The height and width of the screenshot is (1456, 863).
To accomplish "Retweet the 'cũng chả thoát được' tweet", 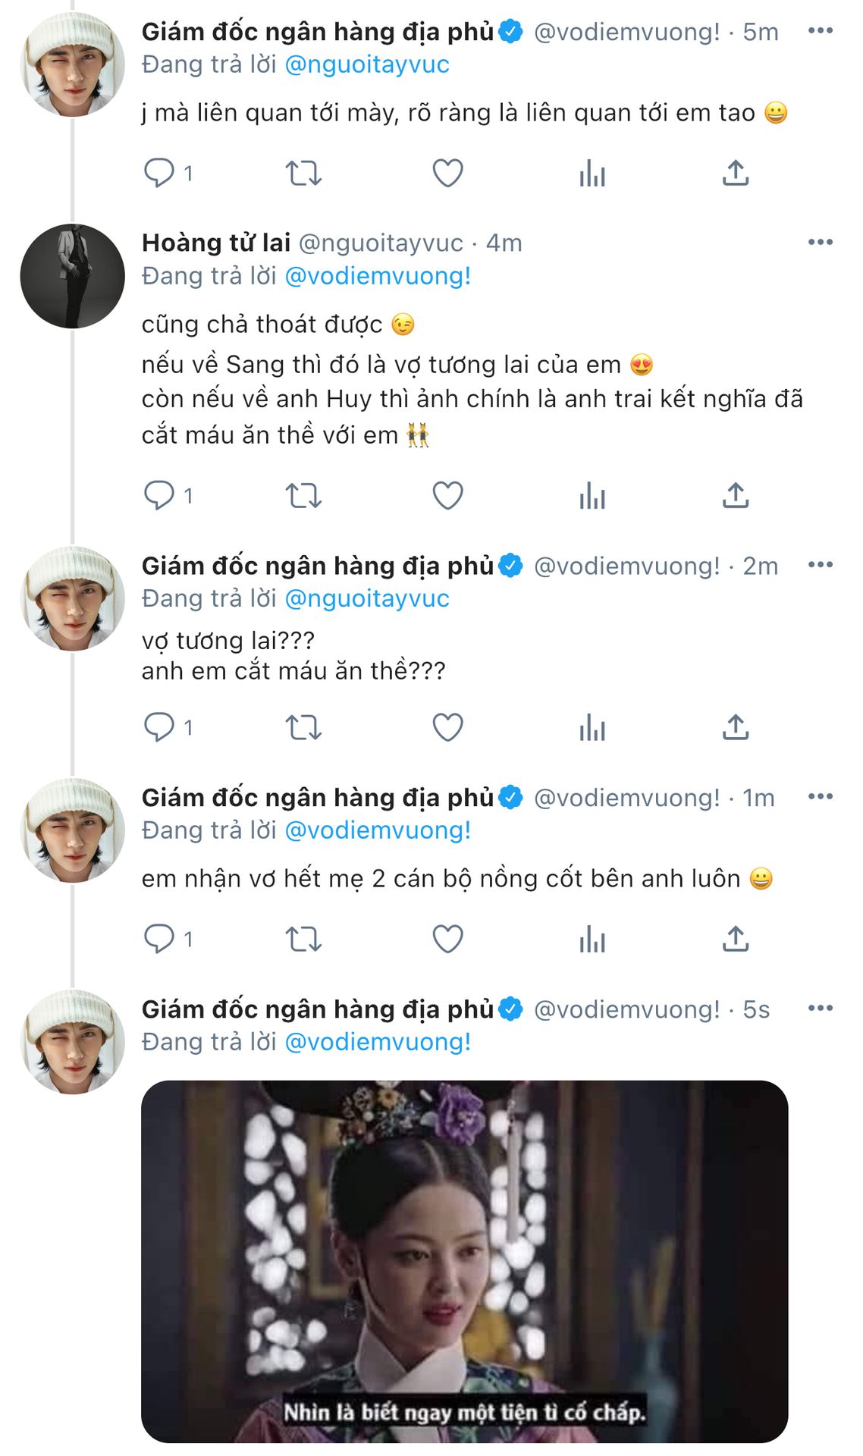I will coord(303,496).
